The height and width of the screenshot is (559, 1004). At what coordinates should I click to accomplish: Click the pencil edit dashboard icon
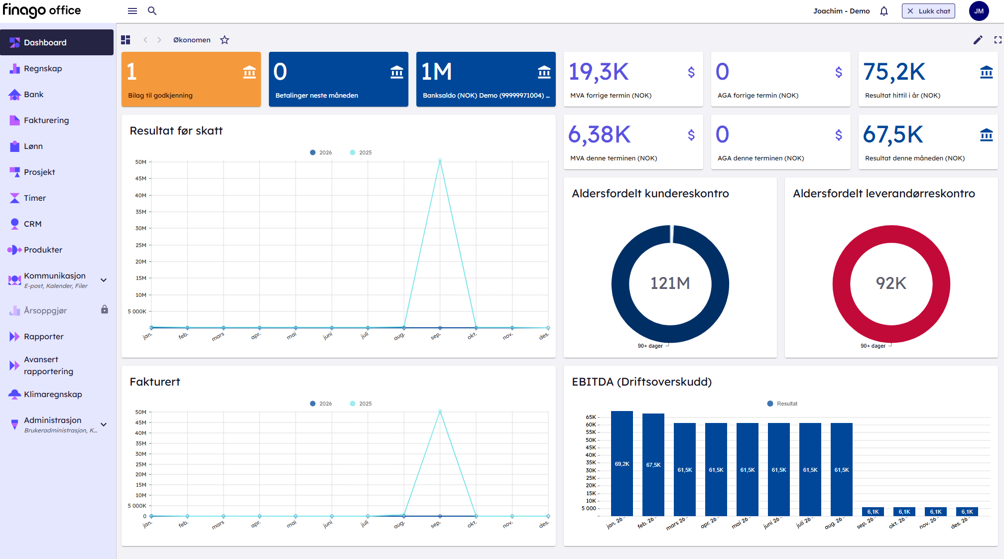(x=978, y=40)
